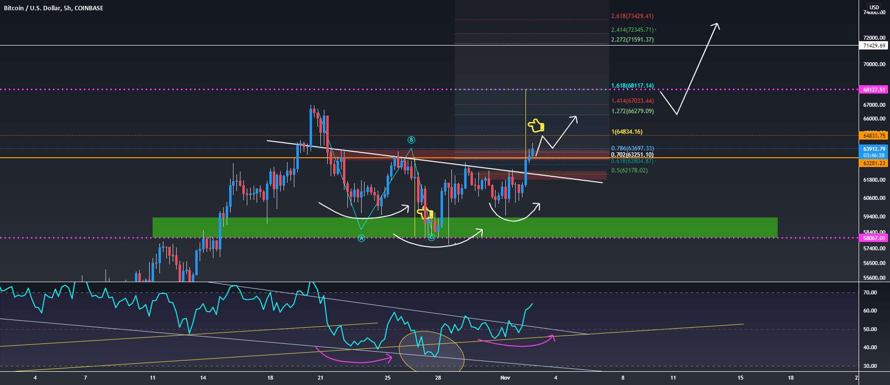Image resolution: width=890 pixels, height=385 pixels.
Task: Click the 66000.00 price axis label
Action: click(x=874, y=119)
